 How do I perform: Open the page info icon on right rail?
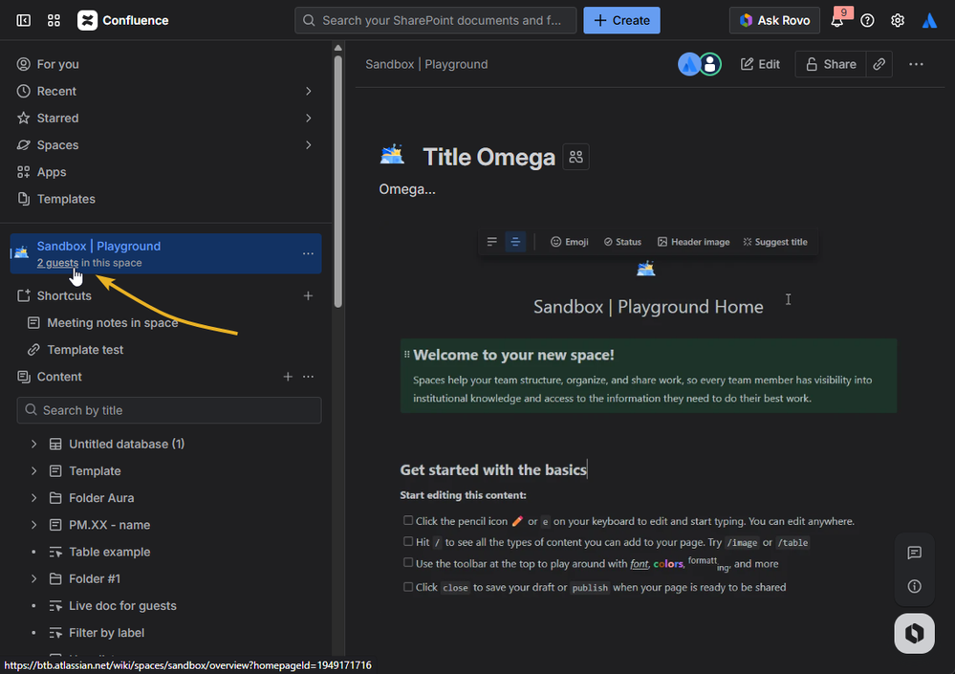(x=914, y=586)
